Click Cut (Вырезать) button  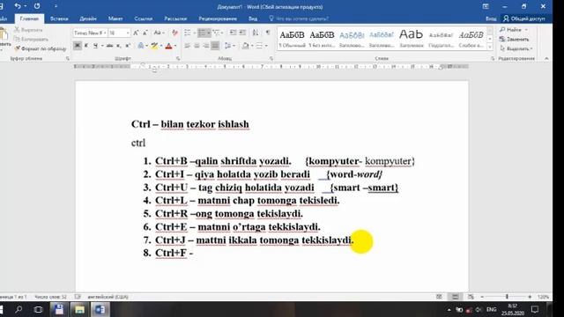coord(28,30)
